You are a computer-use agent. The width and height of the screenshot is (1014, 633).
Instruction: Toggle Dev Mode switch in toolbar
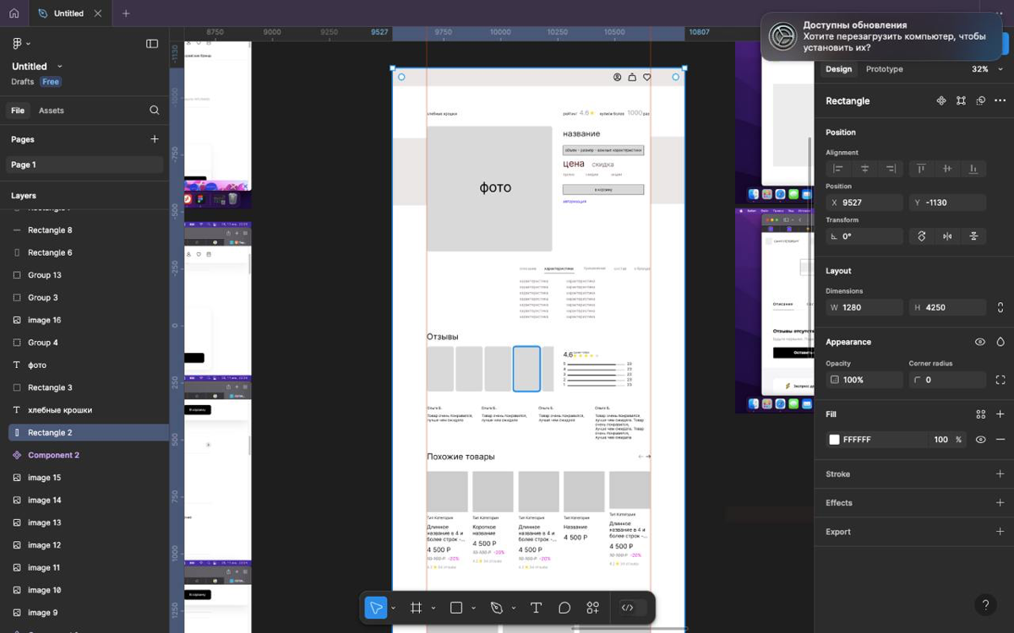(x=633, y=608)
